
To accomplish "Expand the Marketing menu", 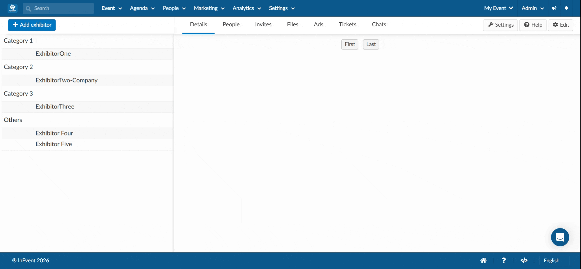I will (209, 8).
